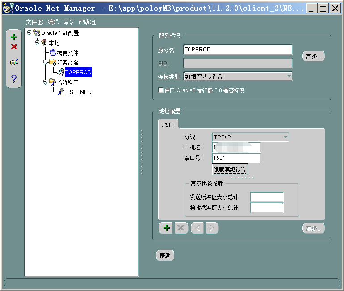Add a new address with green plus button
This screenshot has height=291, width=344.
(x=167, y=228)
